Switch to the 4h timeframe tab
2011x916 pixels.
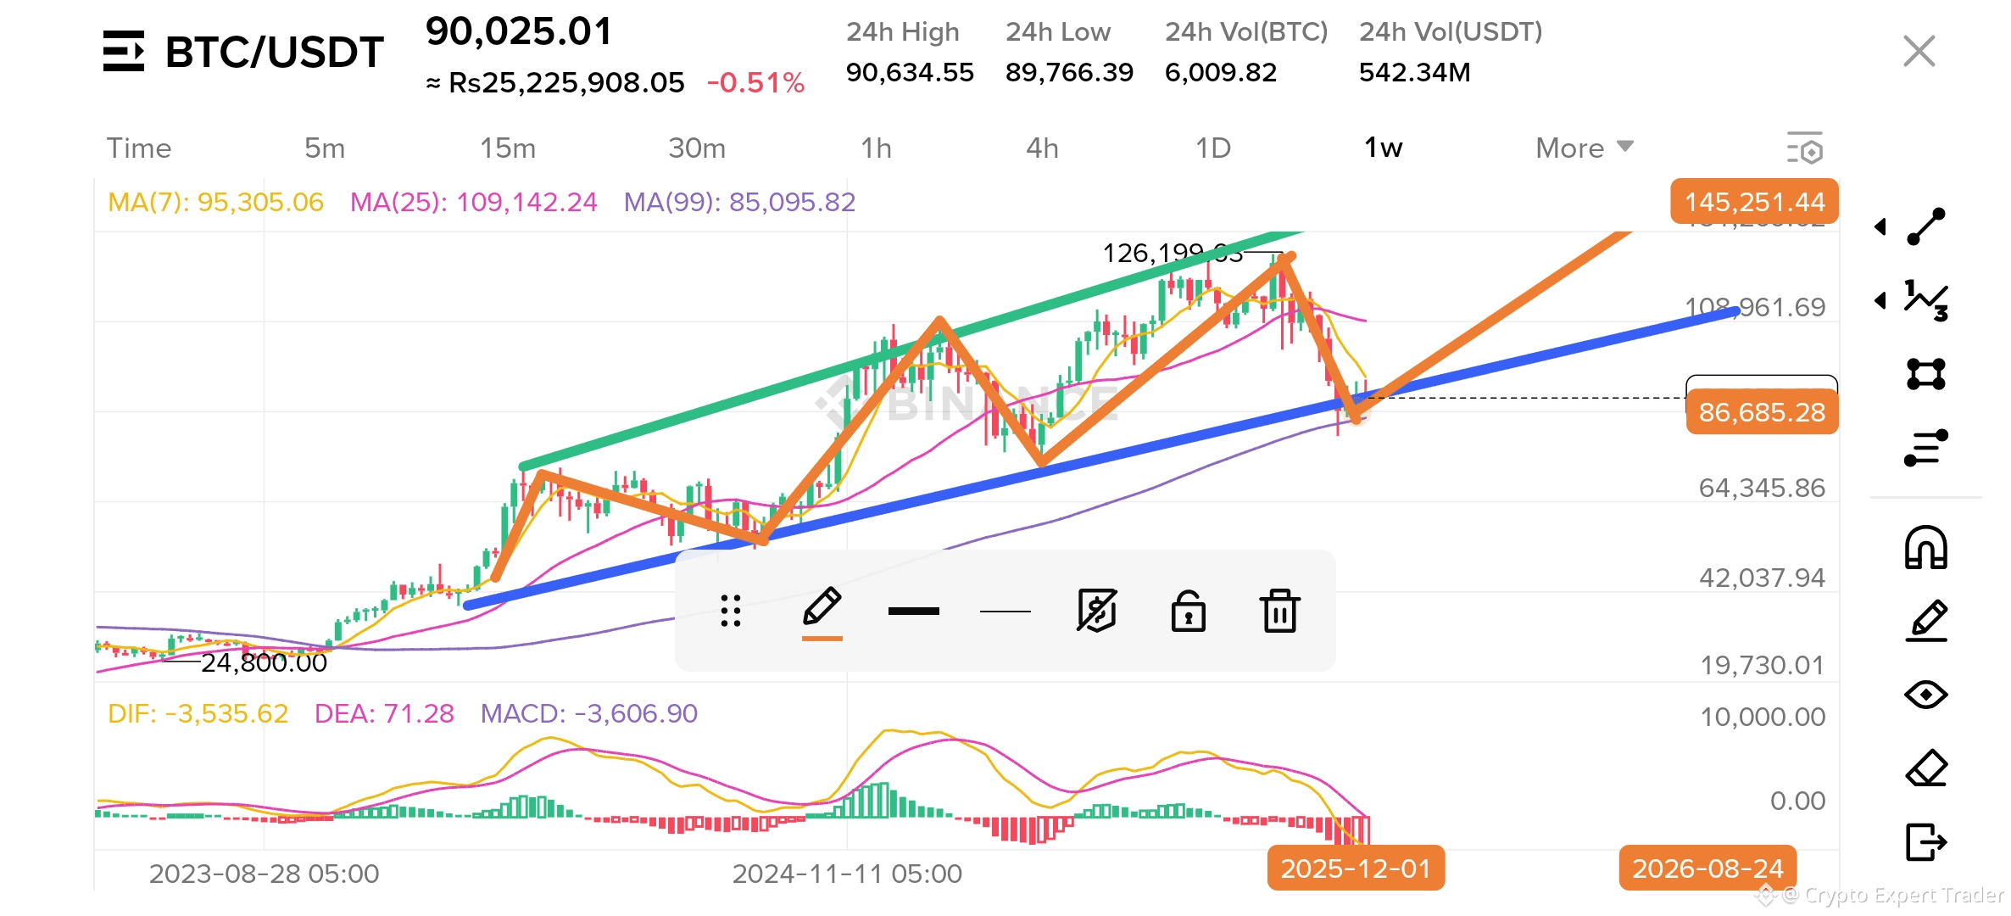(x=1042, y=148)
